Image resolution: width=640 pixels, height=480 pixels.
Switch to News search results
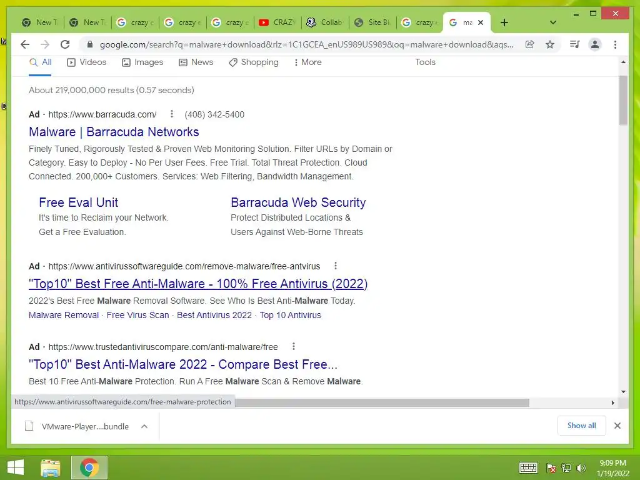[196, 62]
